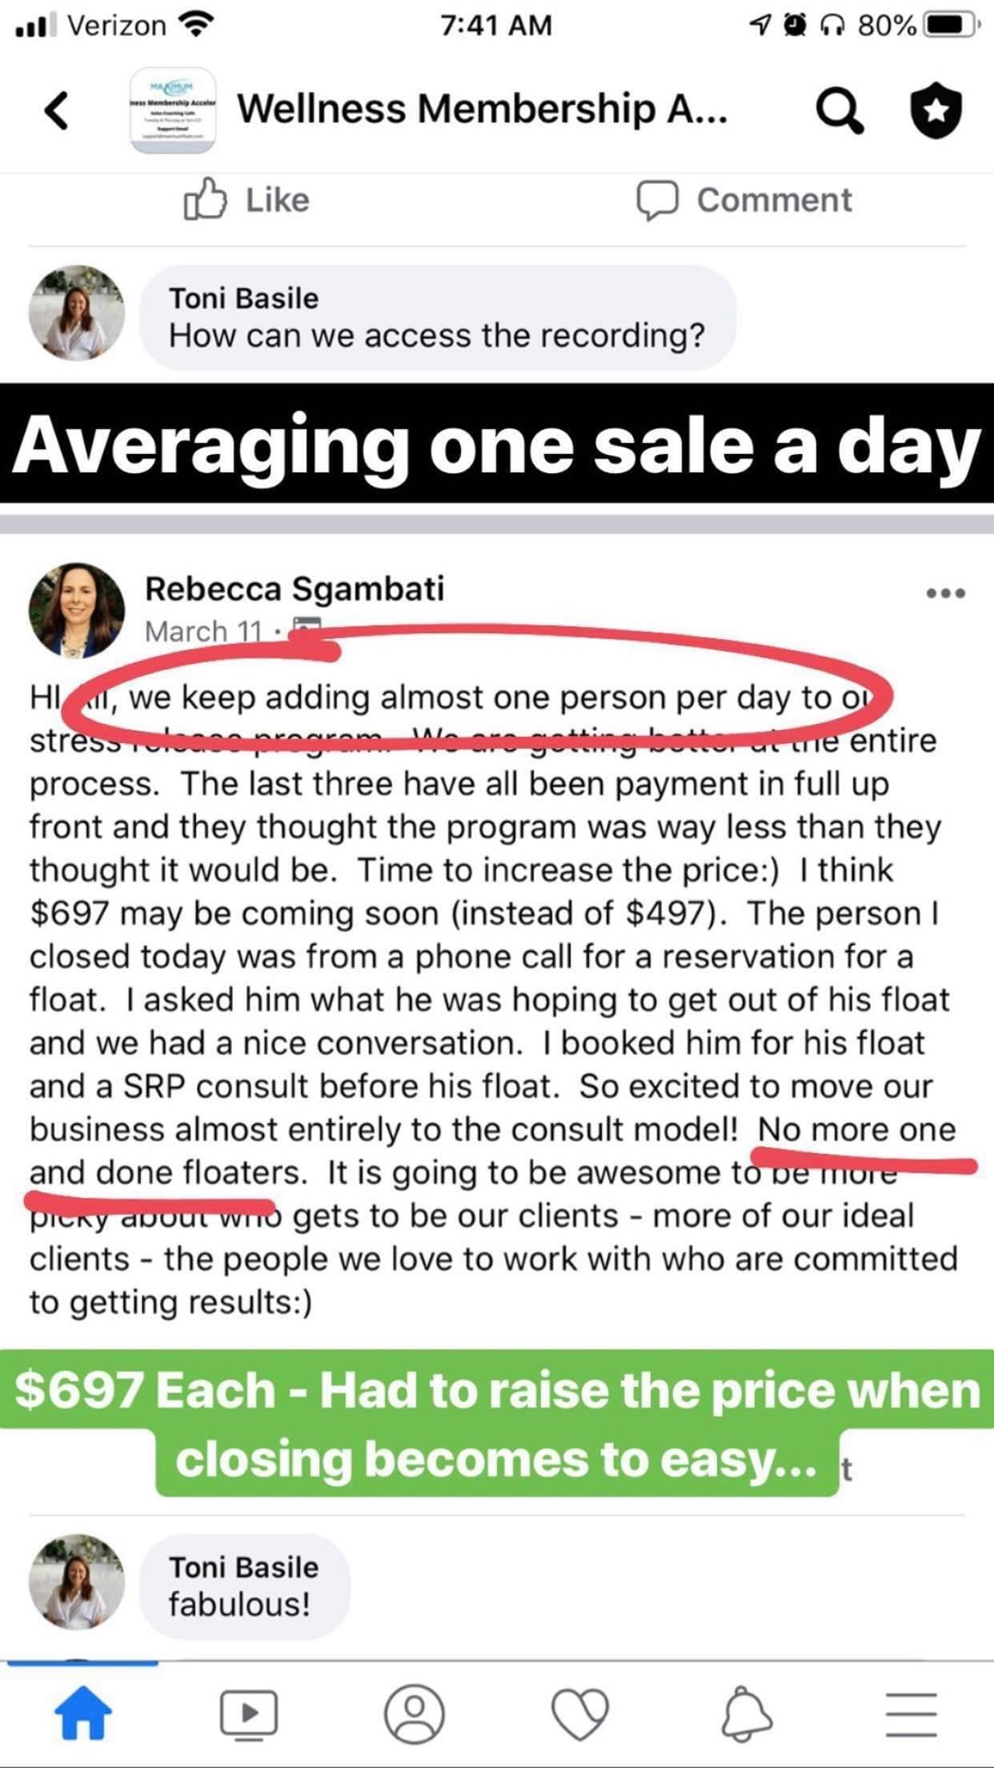
Task: Tap the March 11 post date
Action: [203, 632]
